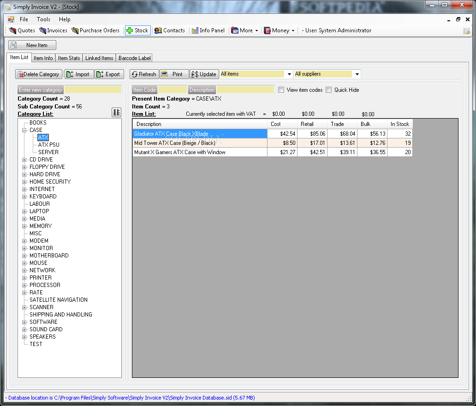Select the Mid Tower ATX Case row
Viewport: 476px width, 406px height.
[x=272, y=143]
